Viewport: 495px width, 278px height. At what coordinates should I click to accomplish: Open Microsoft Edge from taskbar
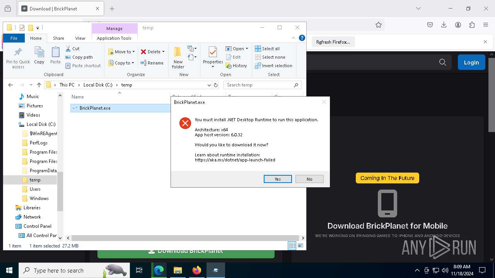159,270
